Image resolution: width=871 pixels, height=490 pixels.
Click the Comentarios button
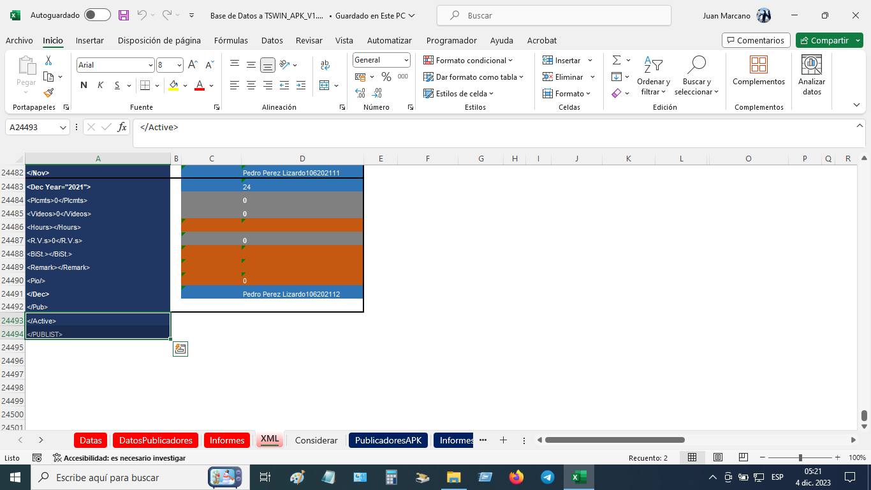(x=756, y=40)
